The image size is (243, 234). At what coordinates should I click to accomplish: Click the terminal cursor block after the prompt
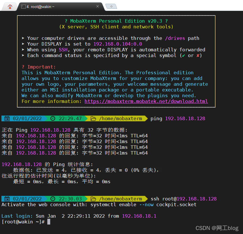49,222
